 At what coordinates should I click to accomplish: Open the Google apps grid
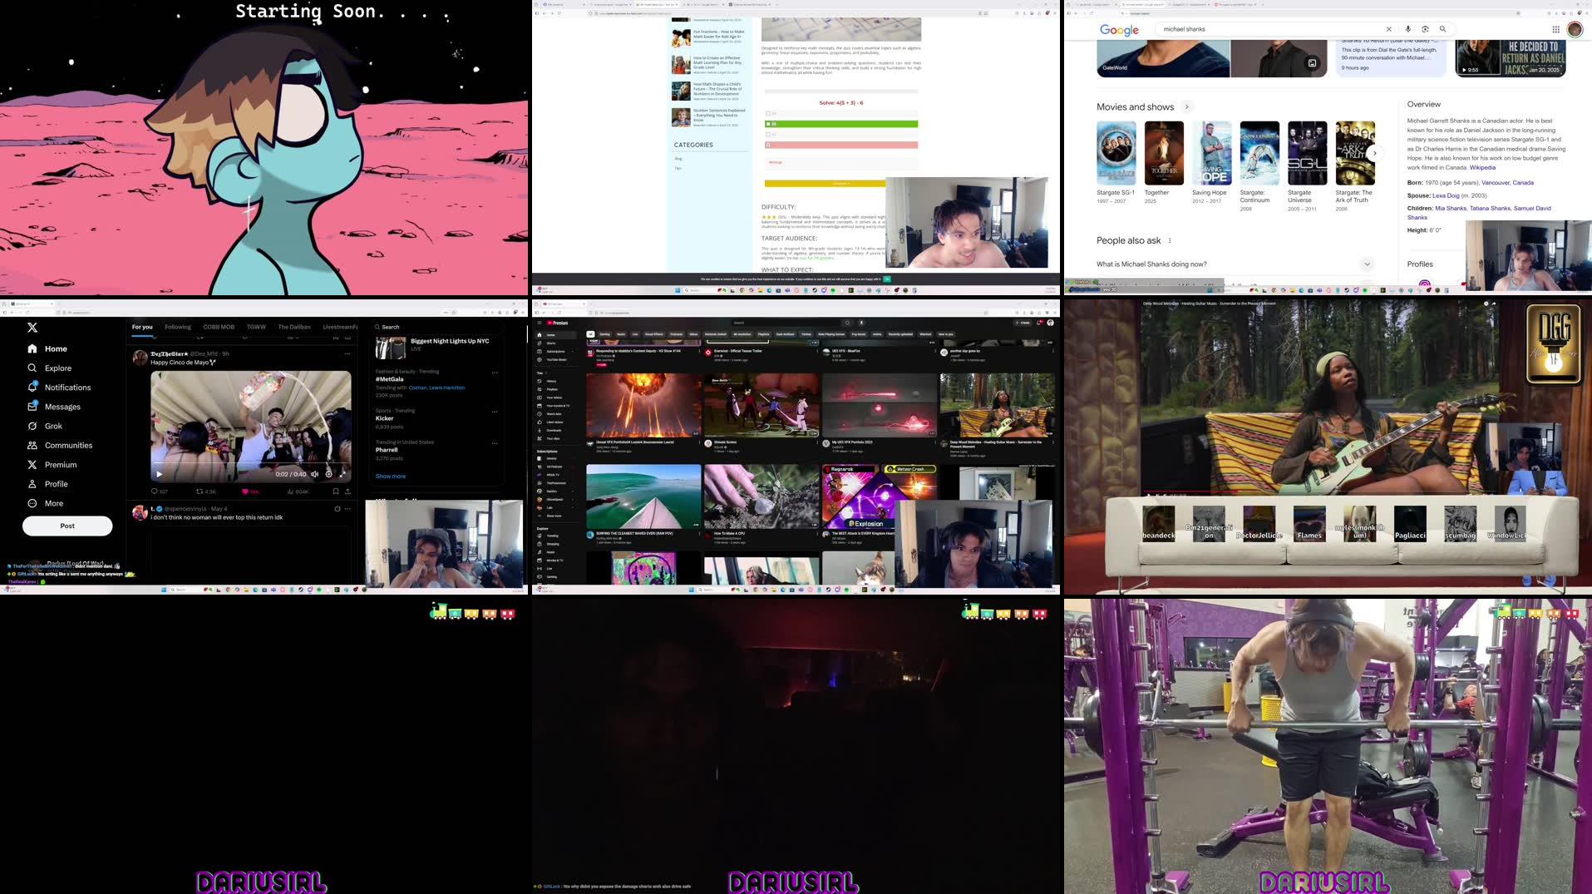[1555, 29]
